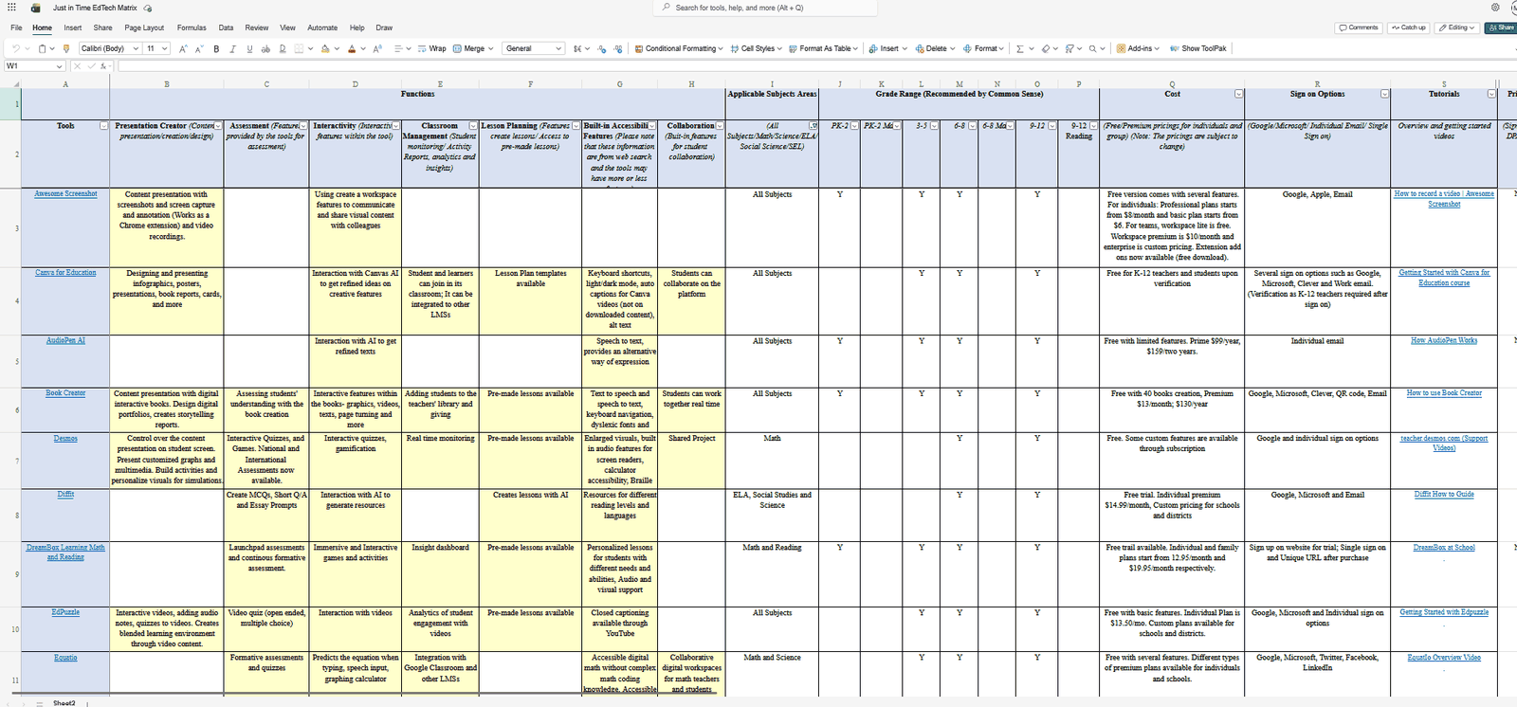1517x707 pixels.
Task: Click the AutoSum sigma icon
Action: pos(1019,48)
